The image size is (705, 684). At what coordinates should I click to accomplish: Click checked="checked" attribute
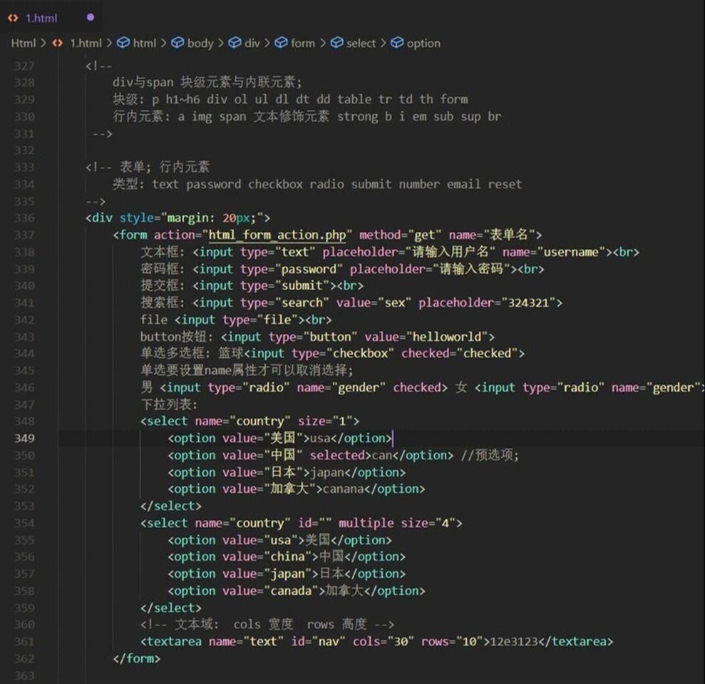tap(460, 354)
